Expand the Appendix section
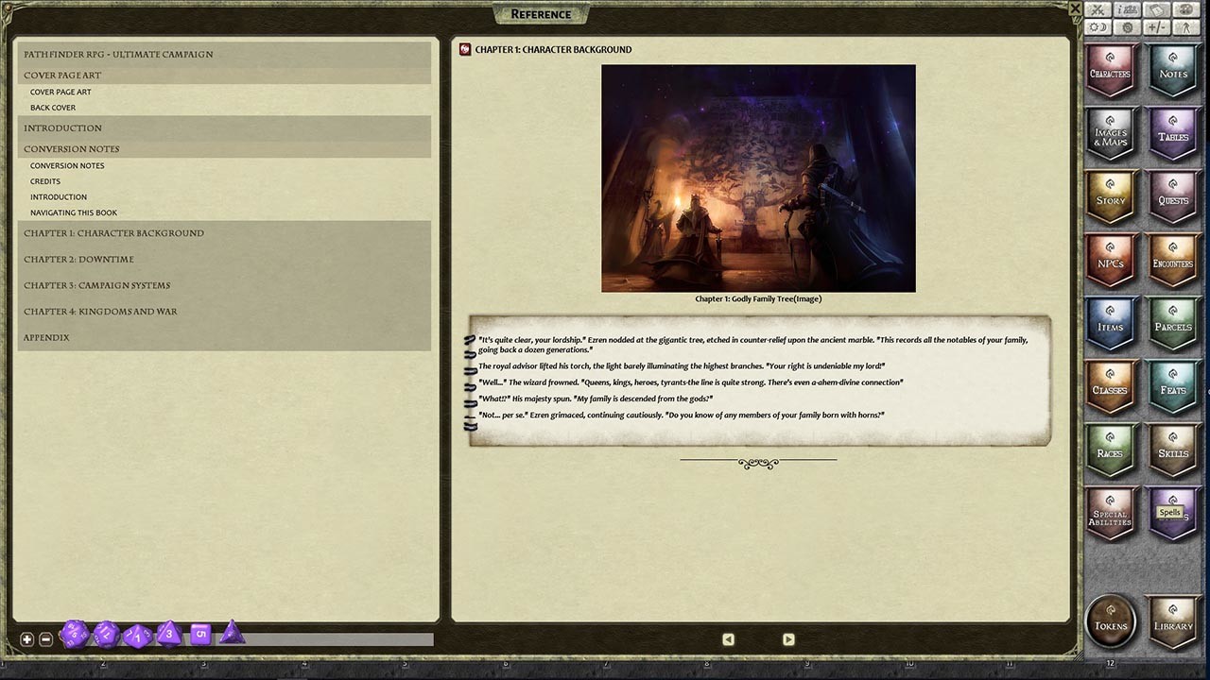This screenshot has width=1210, height=680. (x=45, y=337)
